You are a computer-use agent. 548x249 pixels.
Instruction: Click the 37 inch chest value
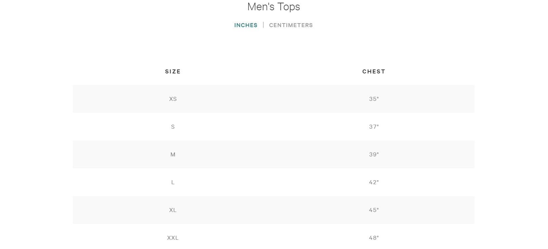click(x=374, y=127)
